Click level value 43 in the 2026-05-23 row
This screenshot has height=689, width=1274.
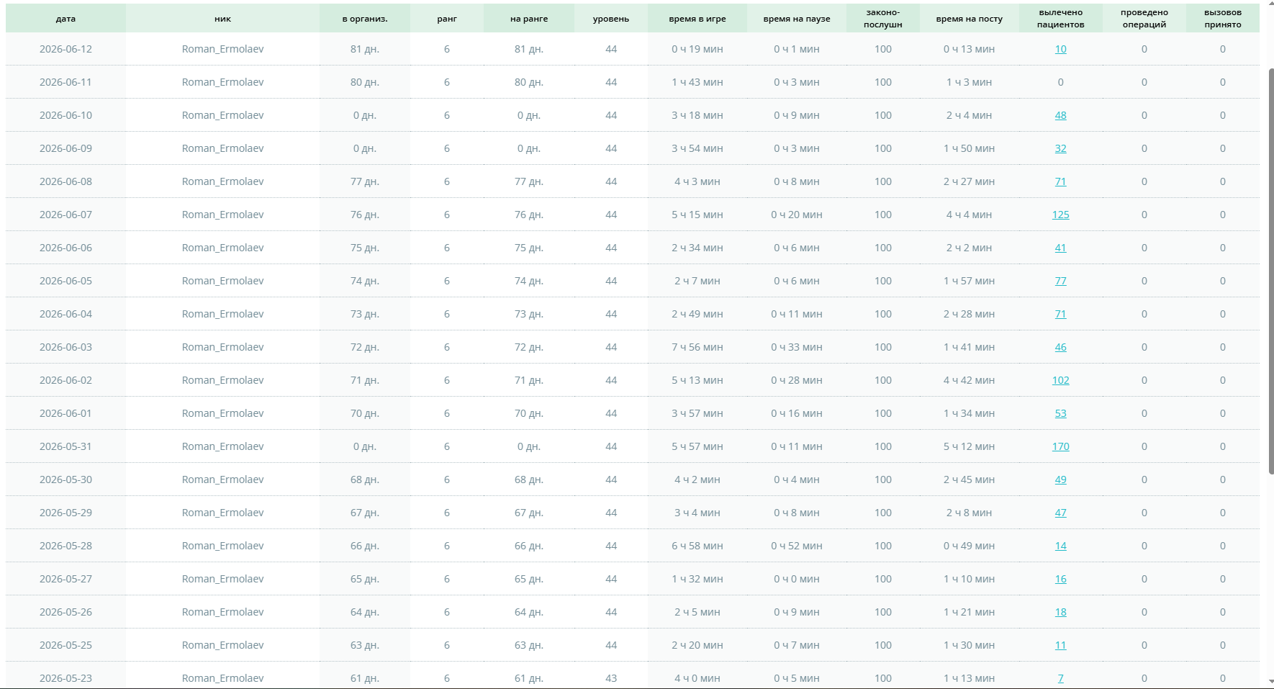611,678
